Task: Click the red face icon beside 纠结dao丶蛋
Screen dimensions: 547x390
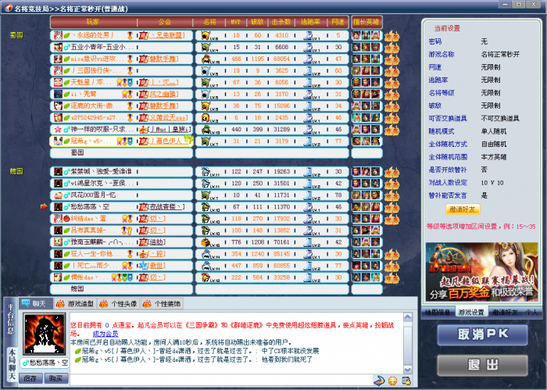Action: [x=66, y=219]
